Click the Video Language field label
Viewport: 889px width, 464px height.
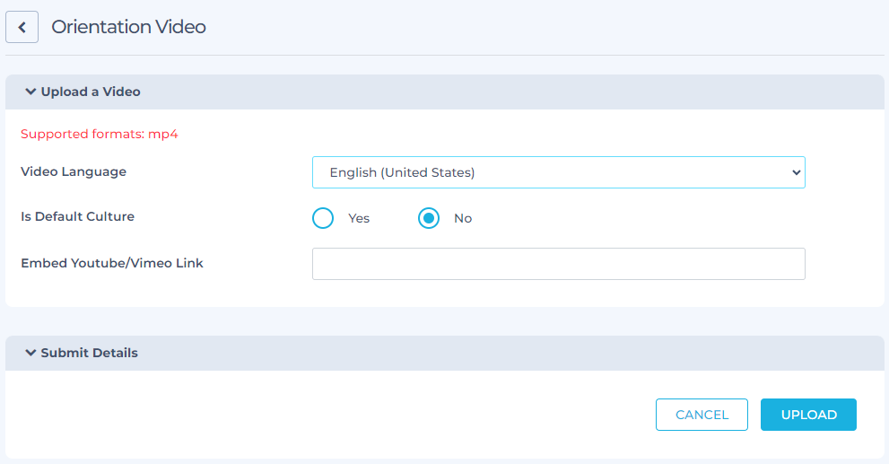74,172
